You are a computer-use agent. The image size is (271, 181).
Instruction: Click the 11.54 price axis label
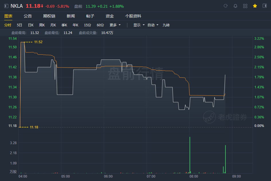[13, 39]
